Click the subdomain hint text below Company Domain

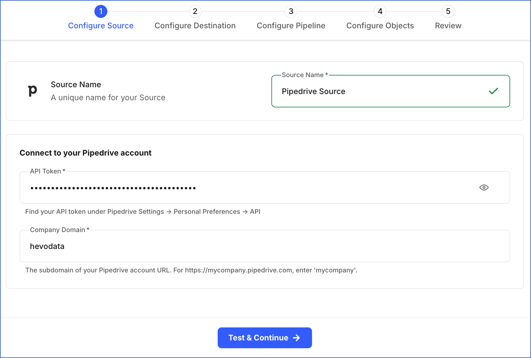coord(191,270)
